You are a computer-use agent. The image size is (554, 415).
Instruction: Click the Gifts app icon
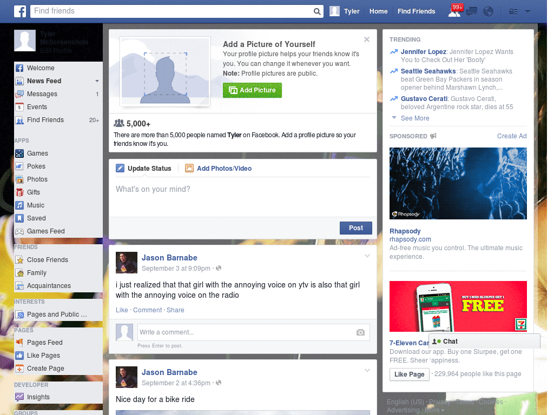(19, 192)
